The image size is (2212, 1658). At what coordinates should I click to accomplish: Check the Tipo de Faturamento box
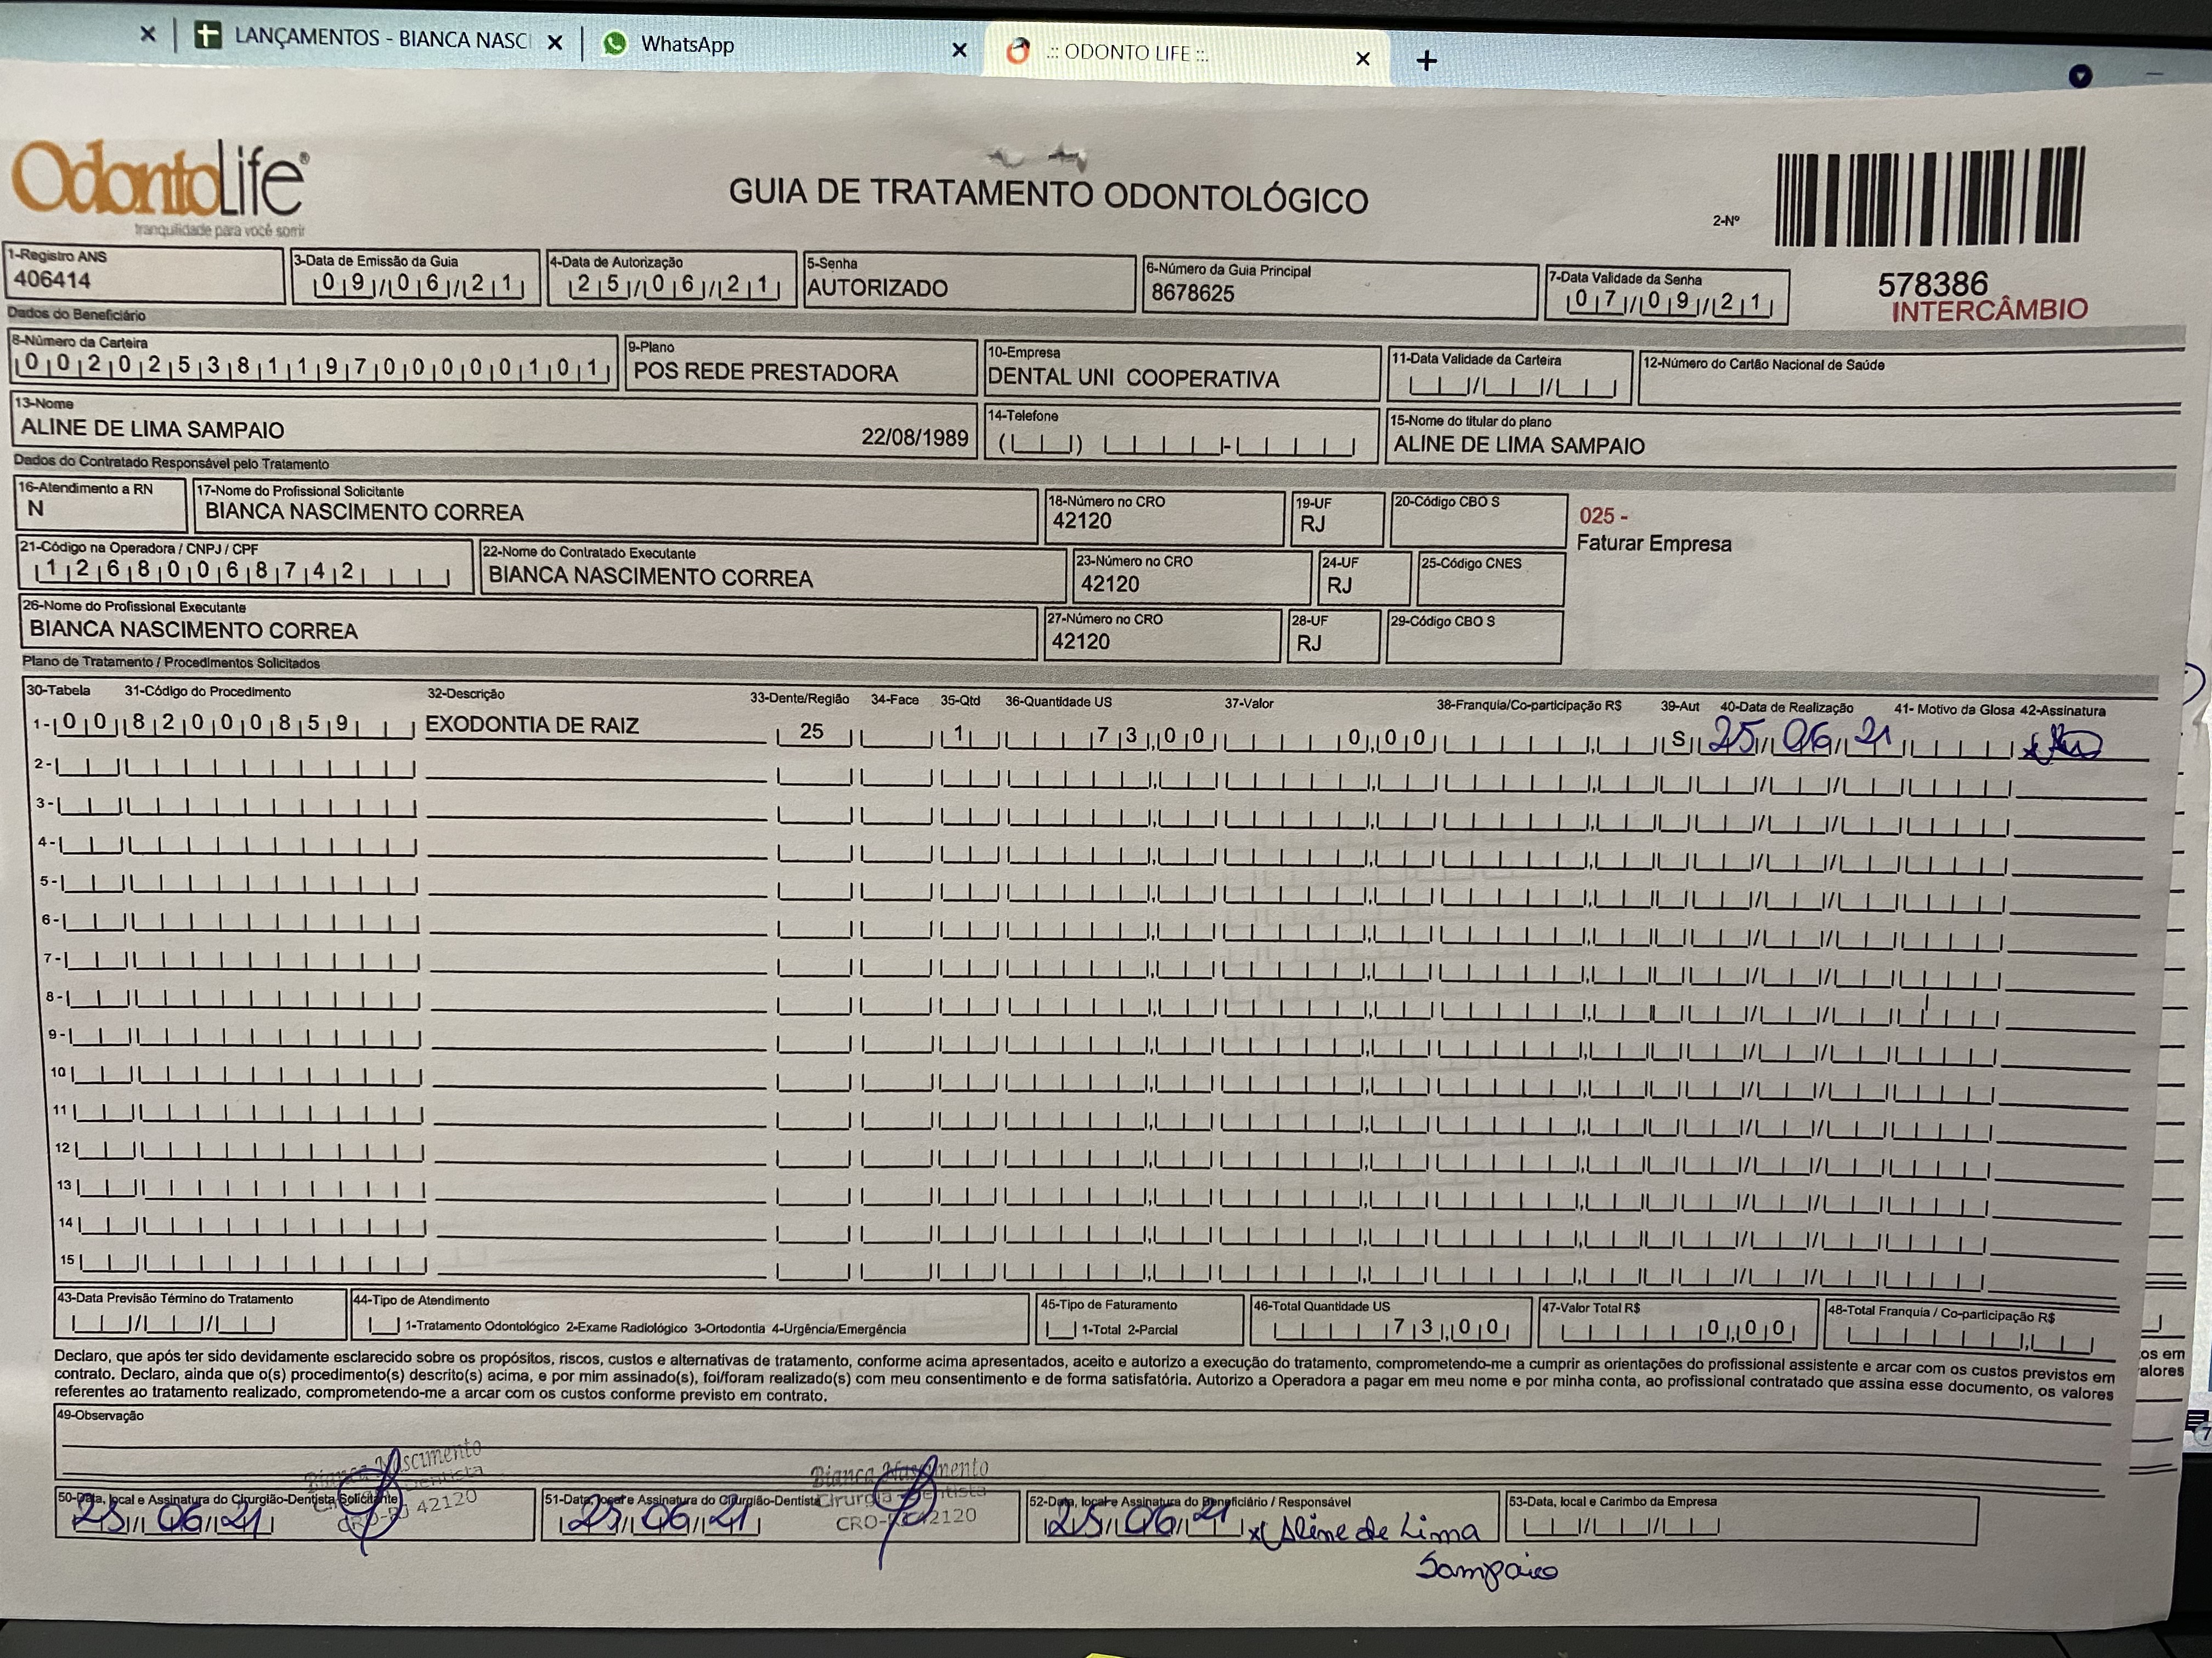tap(1060, 1329)
